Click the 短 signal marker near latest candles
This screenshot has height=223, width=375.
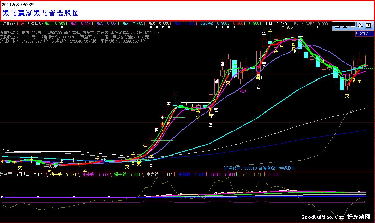point(353,80)
